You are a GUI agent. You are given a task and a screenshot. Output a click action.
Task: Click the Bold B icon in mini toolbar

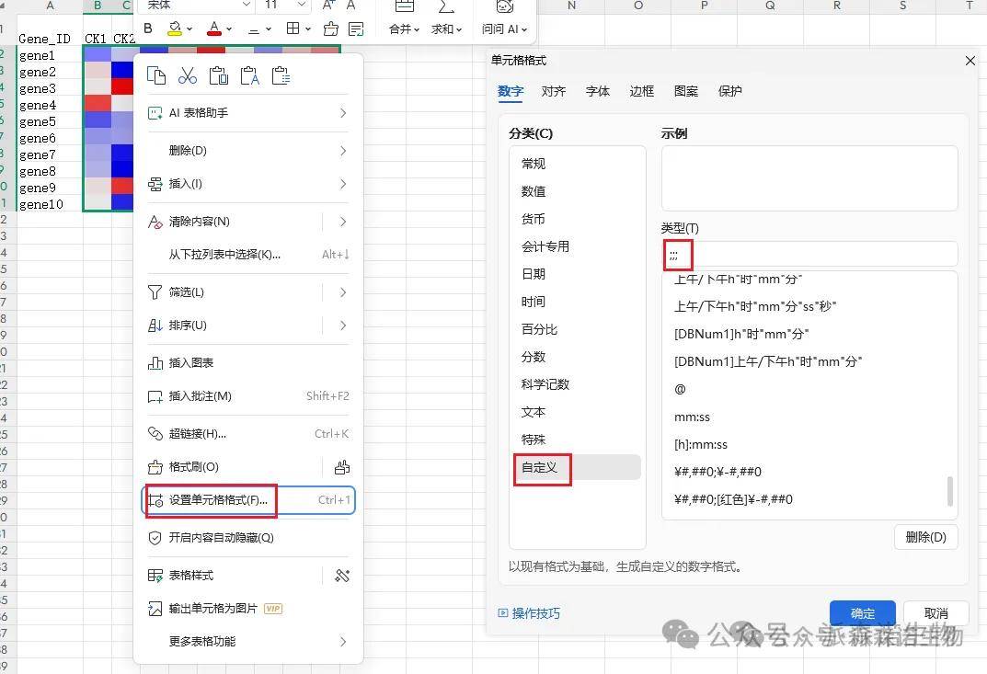pyautogui.click(x=149, y=29)
